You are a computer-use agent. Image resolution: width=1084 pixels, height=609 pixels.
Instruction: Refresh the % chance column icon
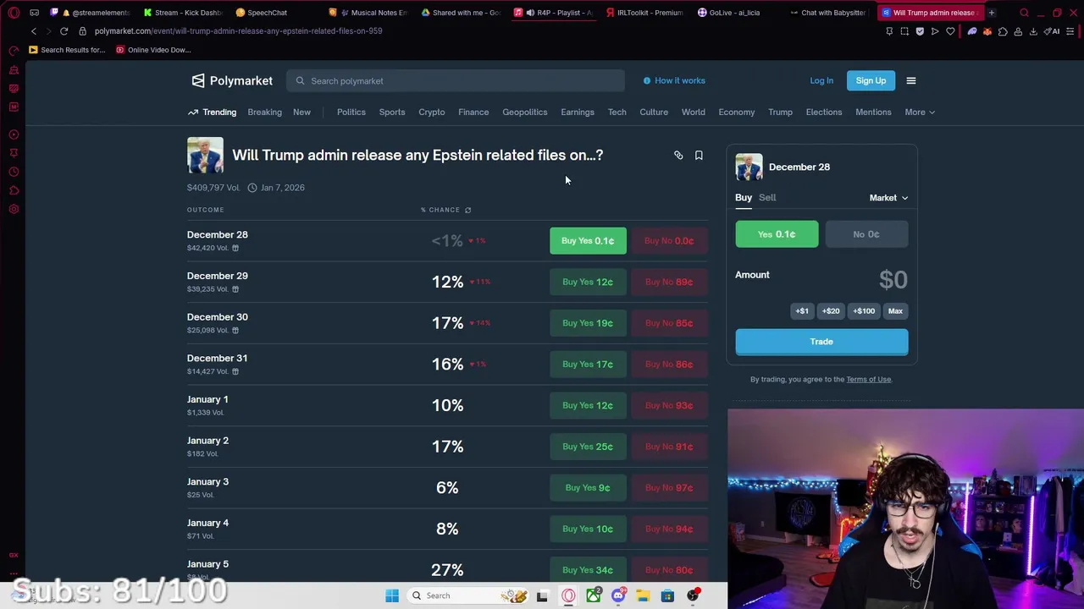[x=467, y=210]
